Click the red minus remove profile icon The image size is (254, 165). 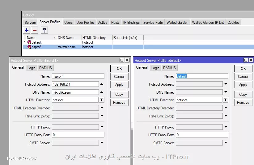(35, 30)
